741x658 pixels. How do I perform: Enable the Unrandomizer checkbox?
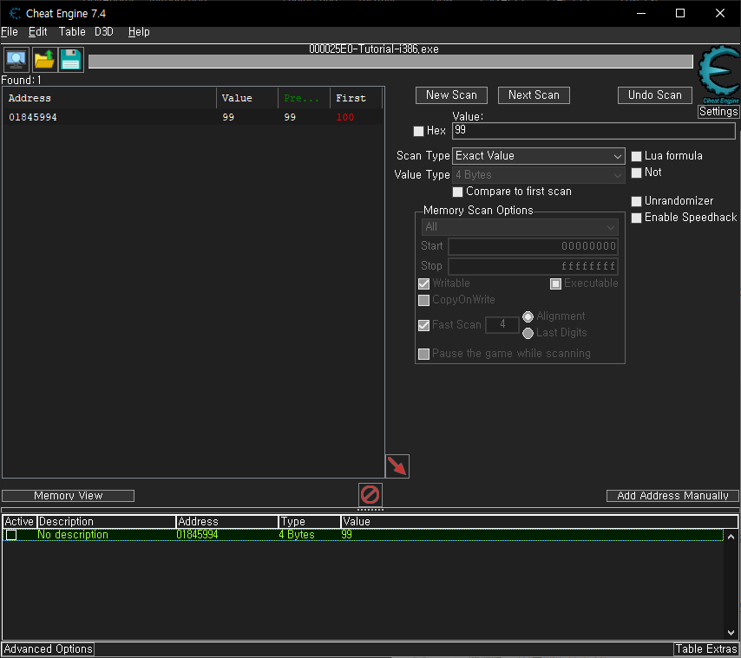pyautogui.click(x=637, y=201)
